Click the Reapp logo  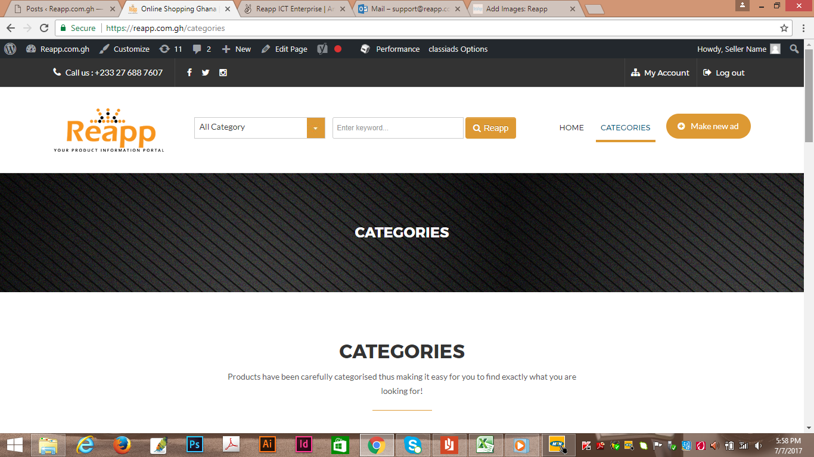110,130
